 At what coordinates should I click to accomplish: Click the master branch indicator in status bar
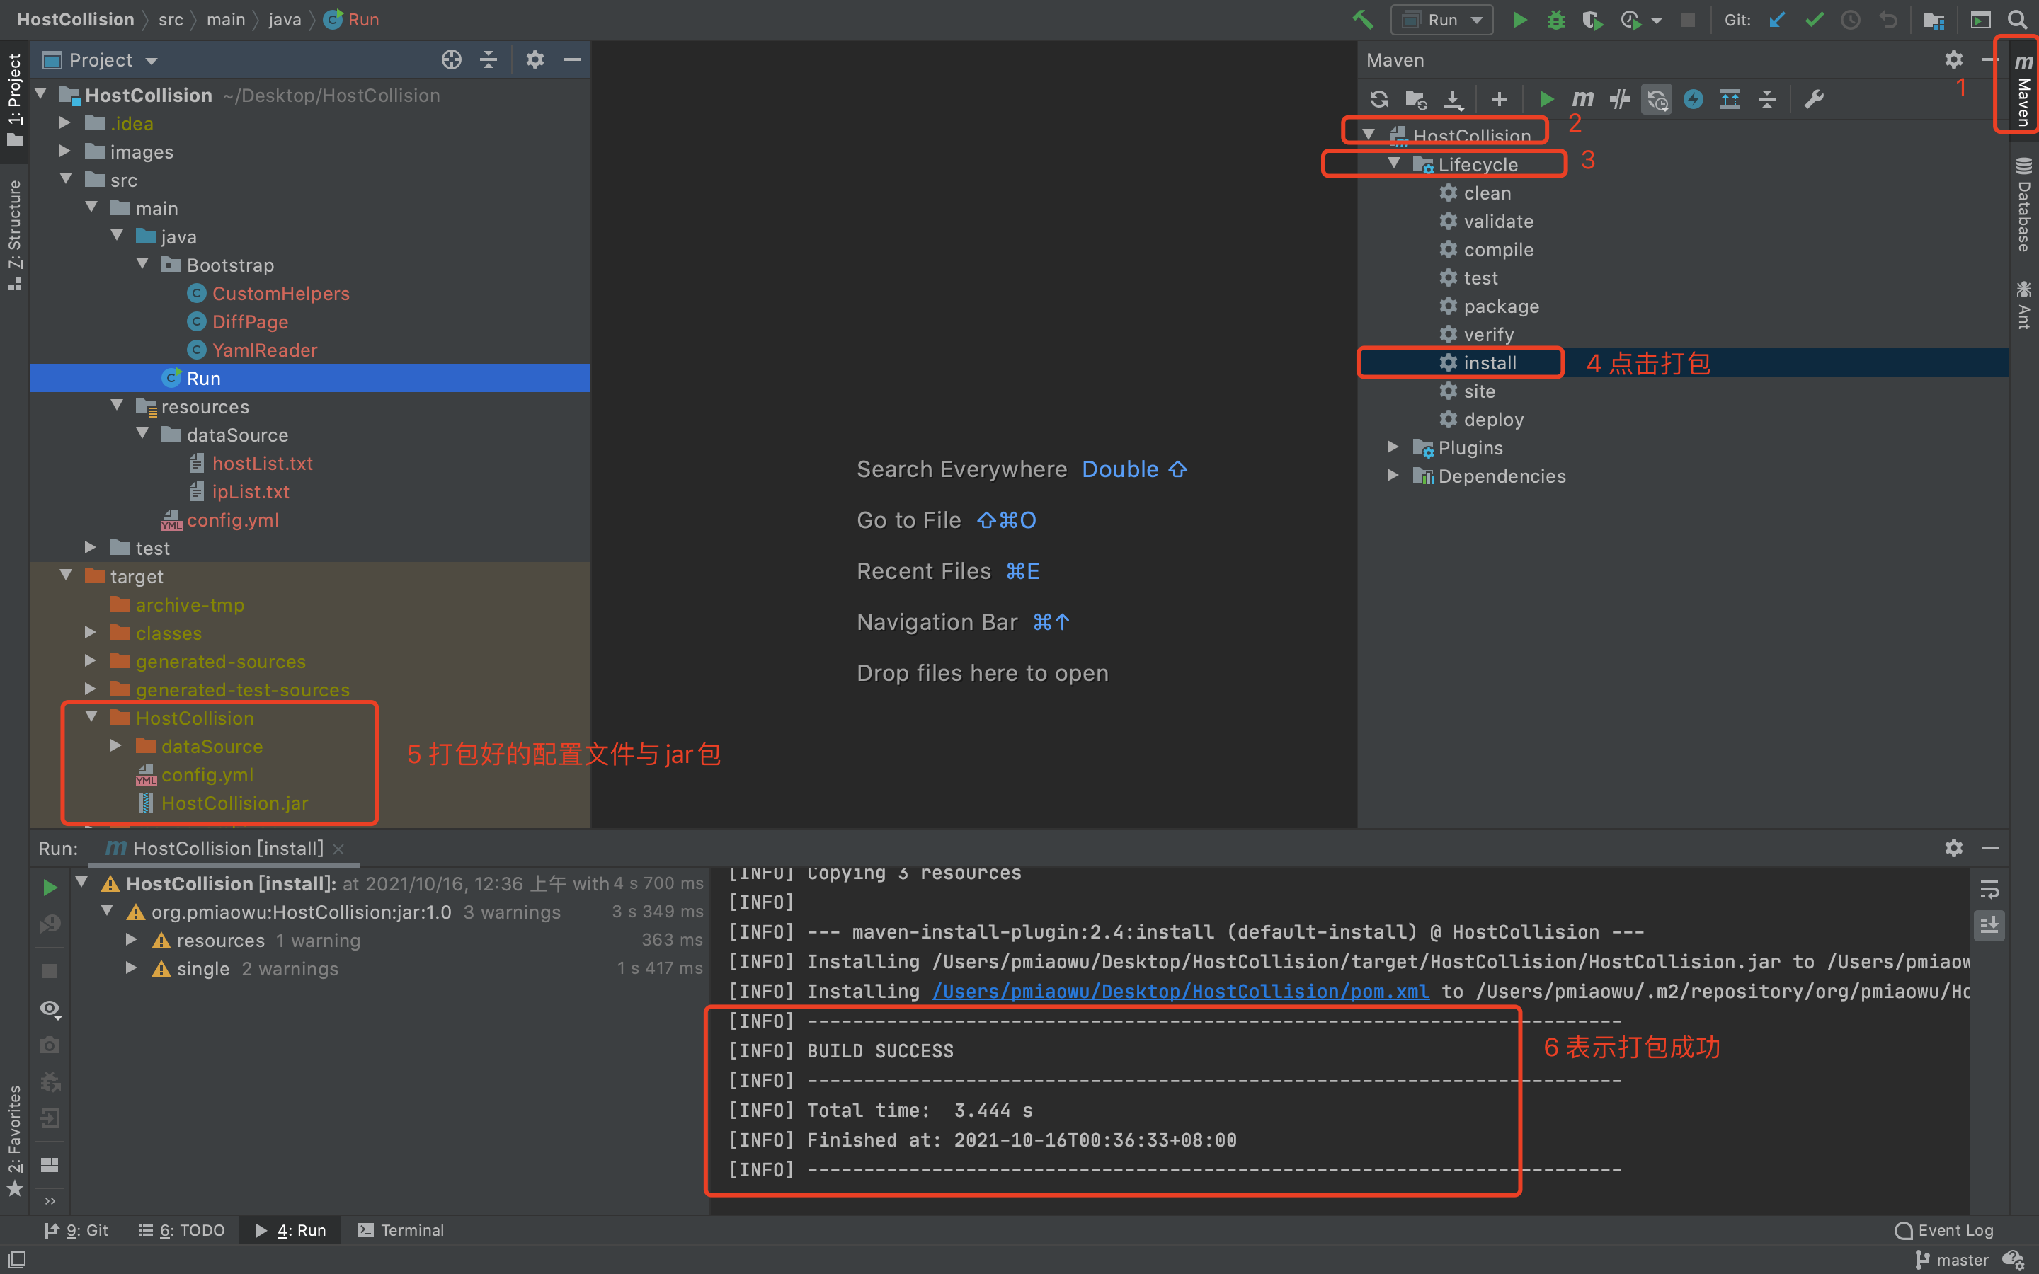(1953, 1260)
